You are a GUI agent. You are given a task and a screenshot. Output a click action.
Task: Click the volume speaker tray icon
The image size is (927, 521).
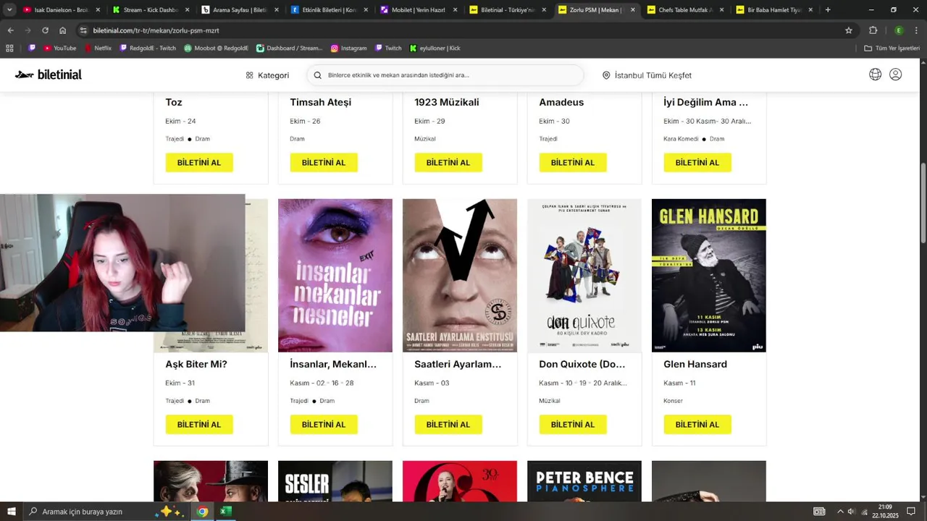[x=851, y=512]
